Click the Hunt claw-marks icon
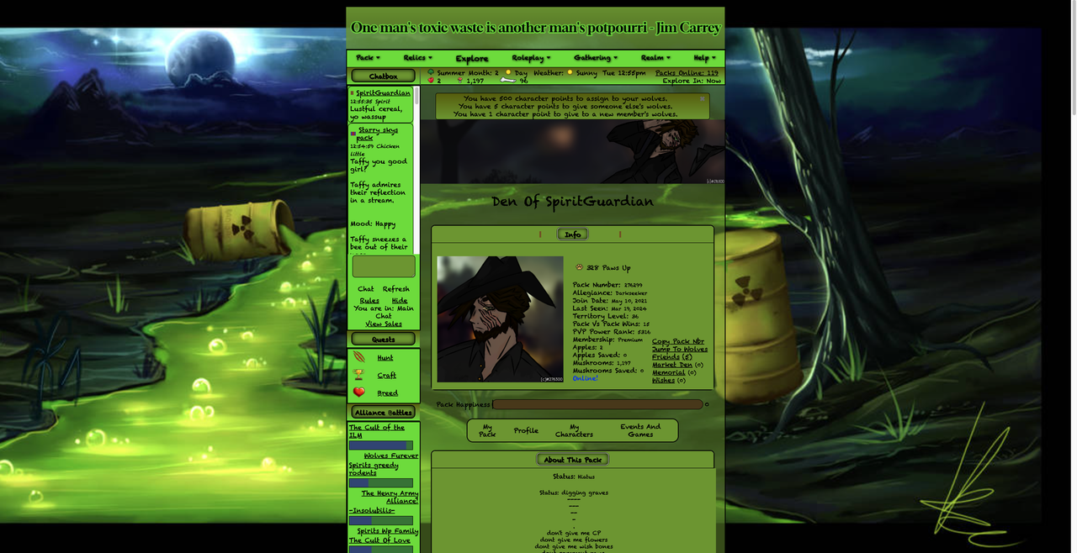 359,357
